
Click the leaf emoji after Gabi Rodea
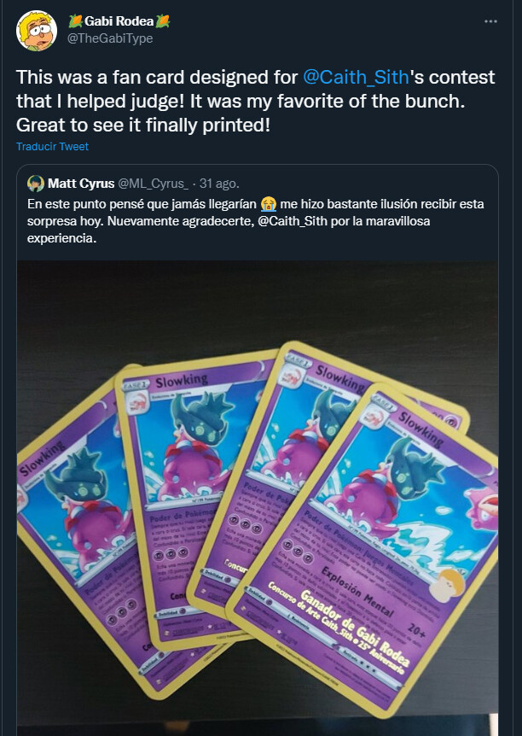click(x=162, y=21)
